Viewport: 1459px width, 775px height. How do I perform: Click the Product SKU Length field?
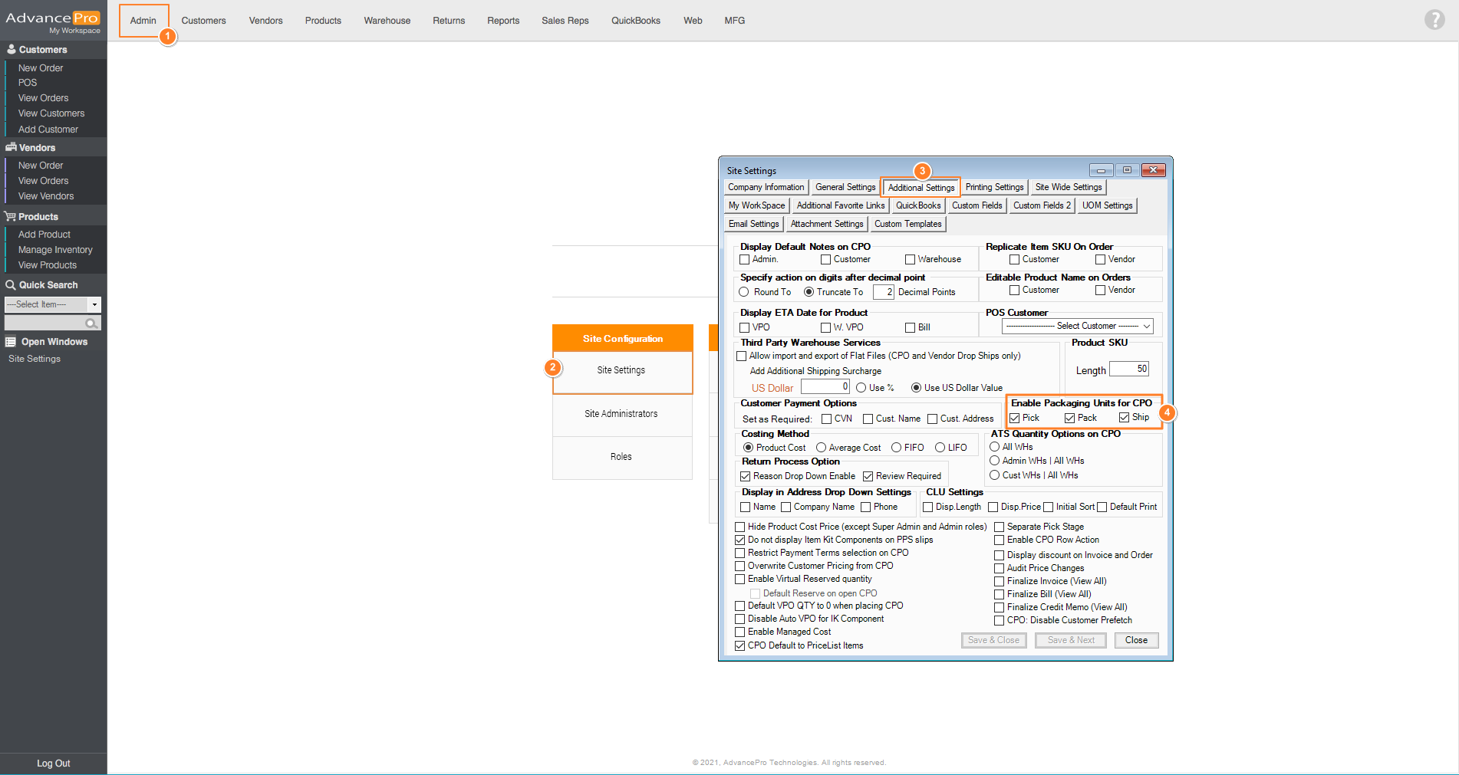pos(1128,369)
